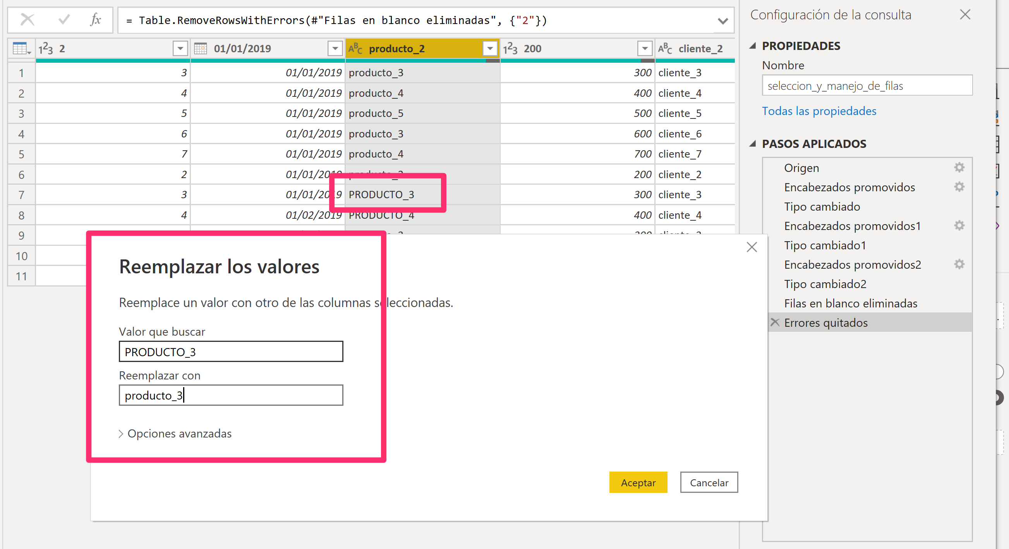This screenshot has width=1009, height=549.
Task: Click the text type icon of producto_2 column
Action: [x=355, y=48]
